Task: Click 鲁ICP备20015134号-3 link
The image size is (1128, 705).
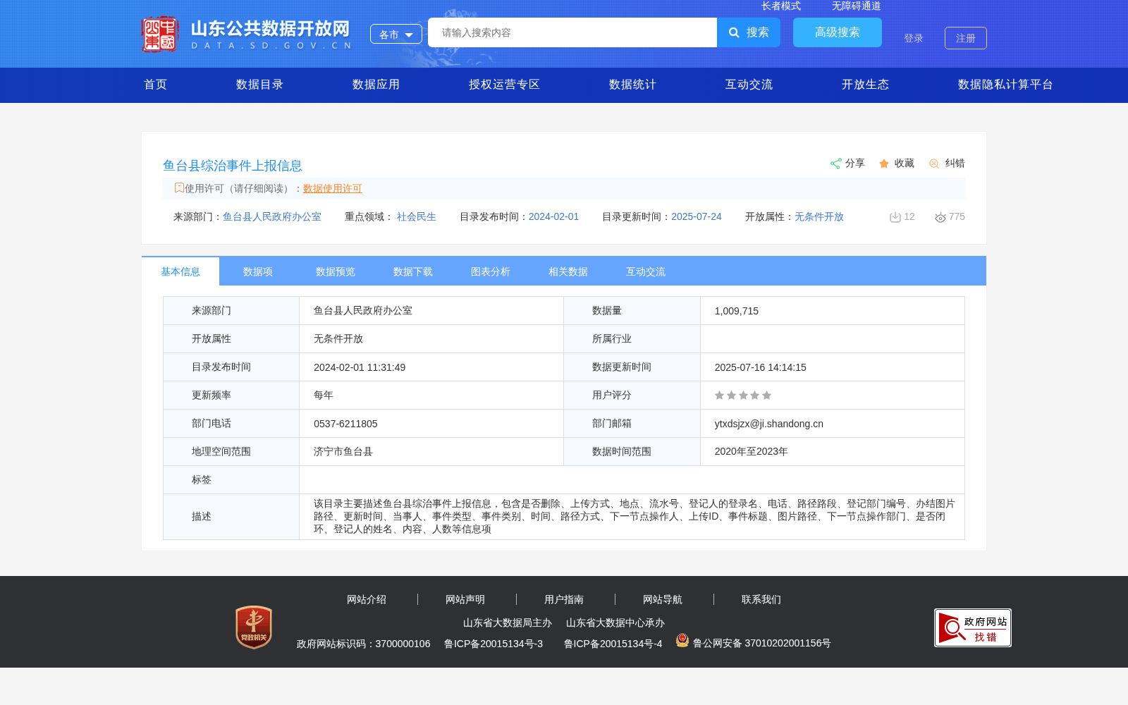Action: click(493, 644)
